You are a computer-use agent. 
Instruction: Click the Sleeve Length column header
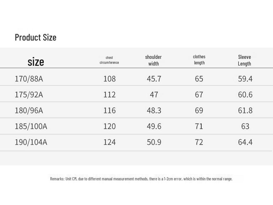tap(244, 60)
